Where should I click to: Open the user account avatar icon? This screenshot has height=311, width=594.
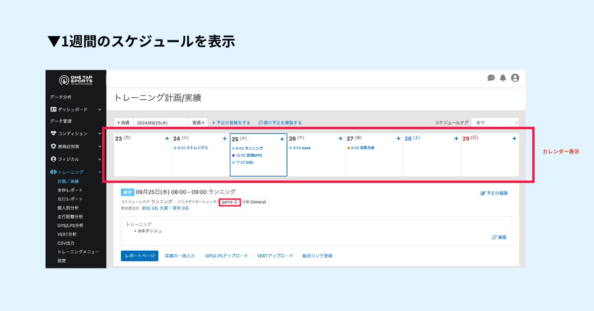click(515, 78)
